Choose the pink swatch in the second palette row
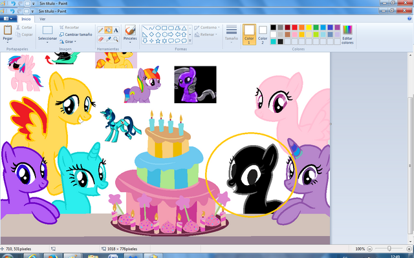 295,34
